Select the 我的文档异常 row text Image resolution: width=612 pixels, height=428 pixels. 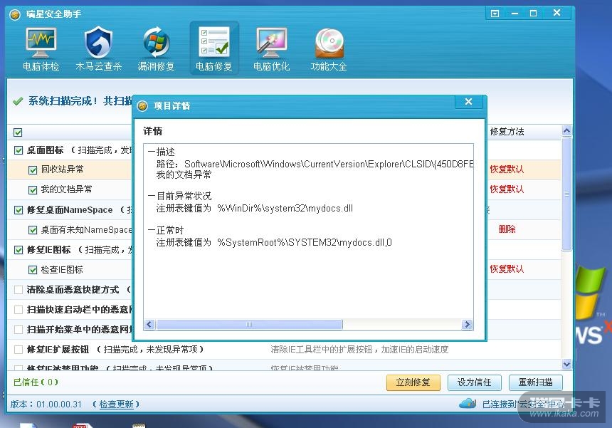click(66, 189)
